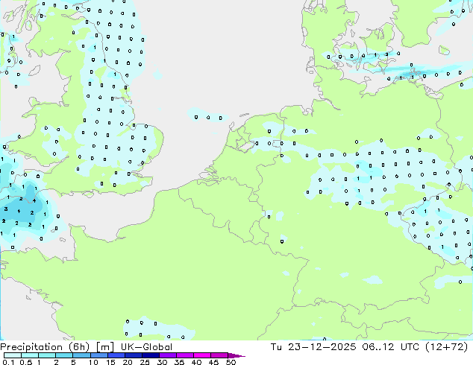Click the 1–2 legend color swatch
The image size is (473, 365).
coord(47,355)
